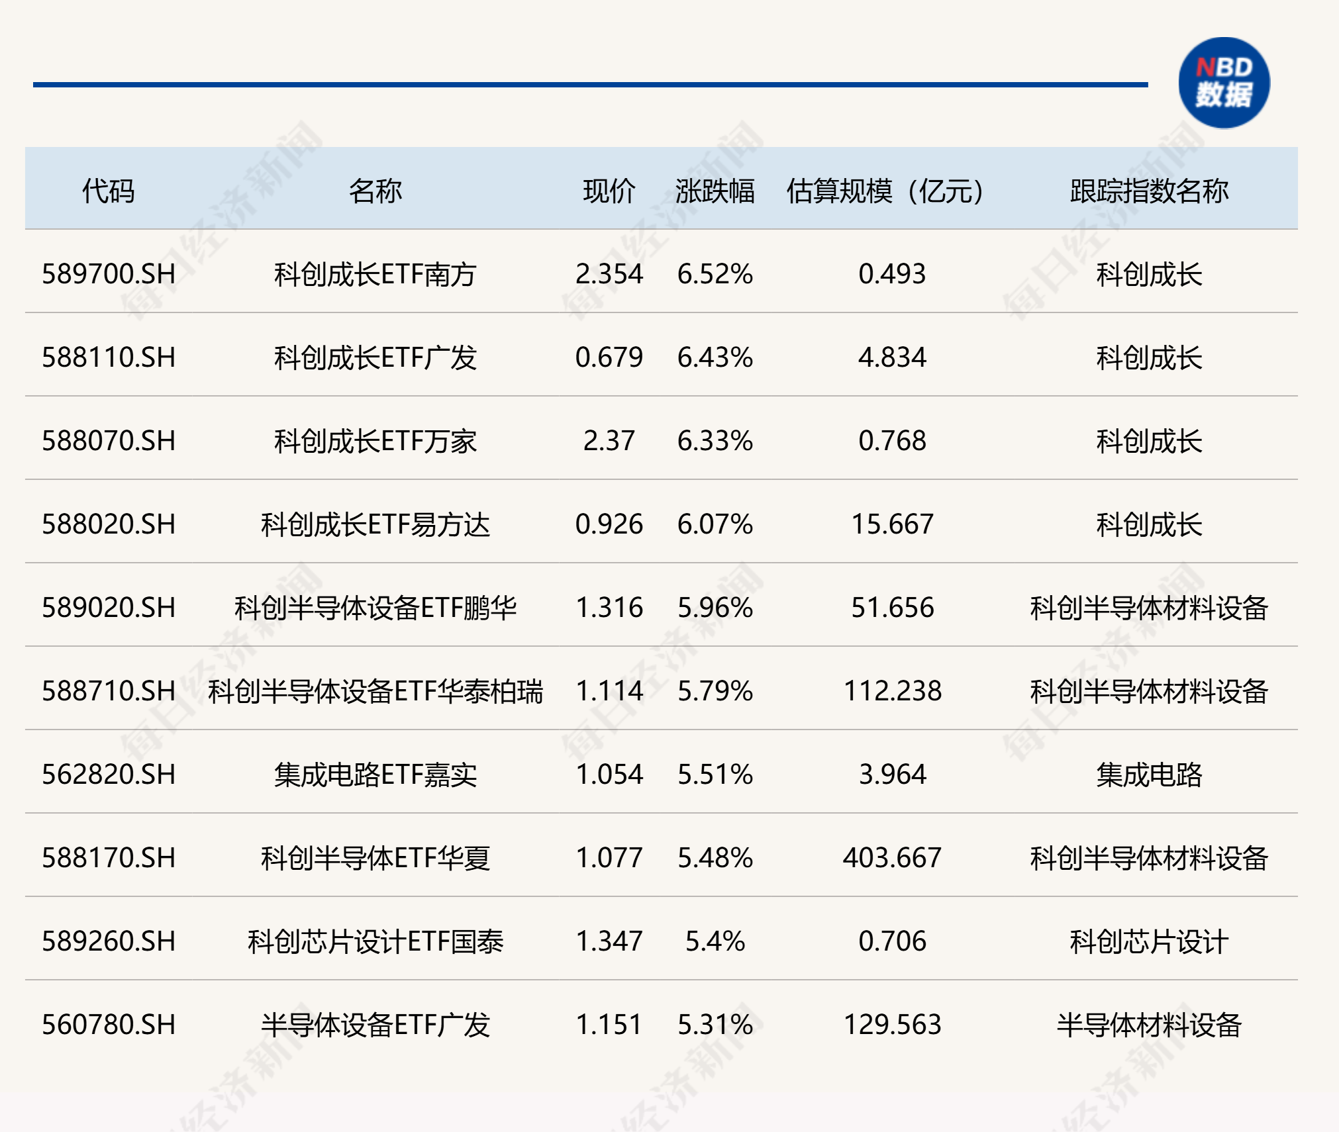1339x1132 pixels.
Task: Click the change value 5.96%
Action: (715, 608)
